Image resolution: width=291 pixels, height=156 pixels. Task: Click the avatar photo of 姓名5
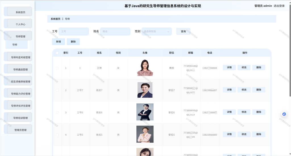[145, 134]
